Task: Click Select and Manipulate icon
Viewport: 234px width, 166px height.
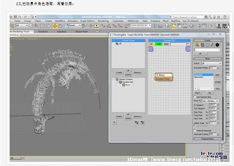Action: [91, 26]
